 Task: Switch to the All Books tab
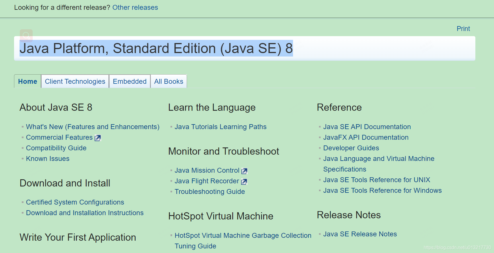169,81
